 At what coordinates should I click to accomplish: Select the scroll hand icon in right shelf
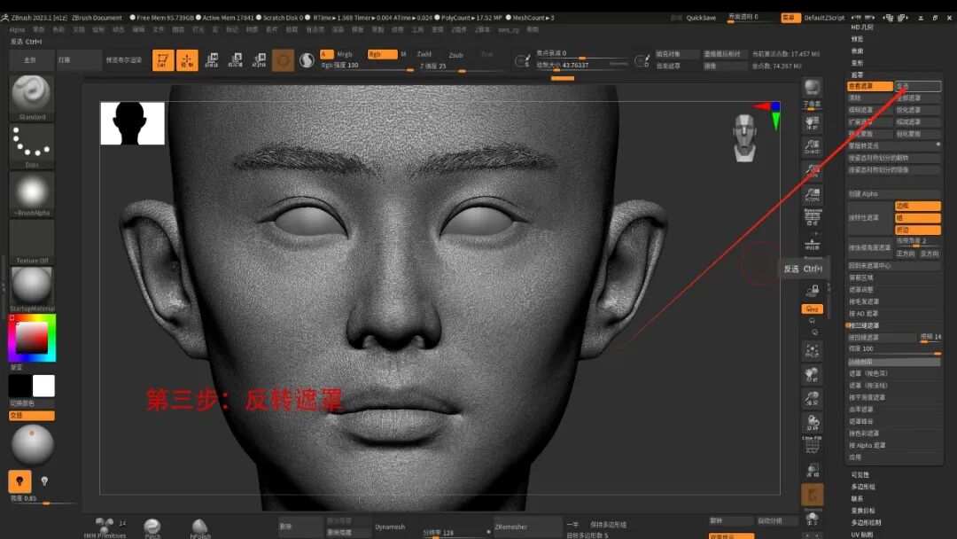(813, 122)
